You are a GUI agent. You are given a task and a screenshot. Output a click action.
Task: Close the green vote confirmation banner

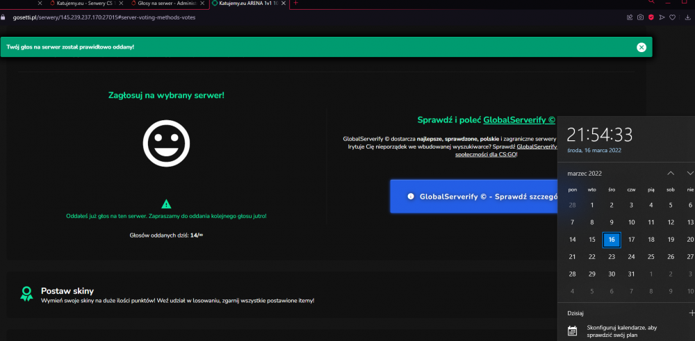[641, 47]
